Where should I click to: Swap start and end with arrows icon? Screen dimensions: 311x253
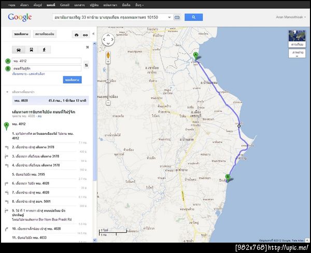[x=86, y=65]
